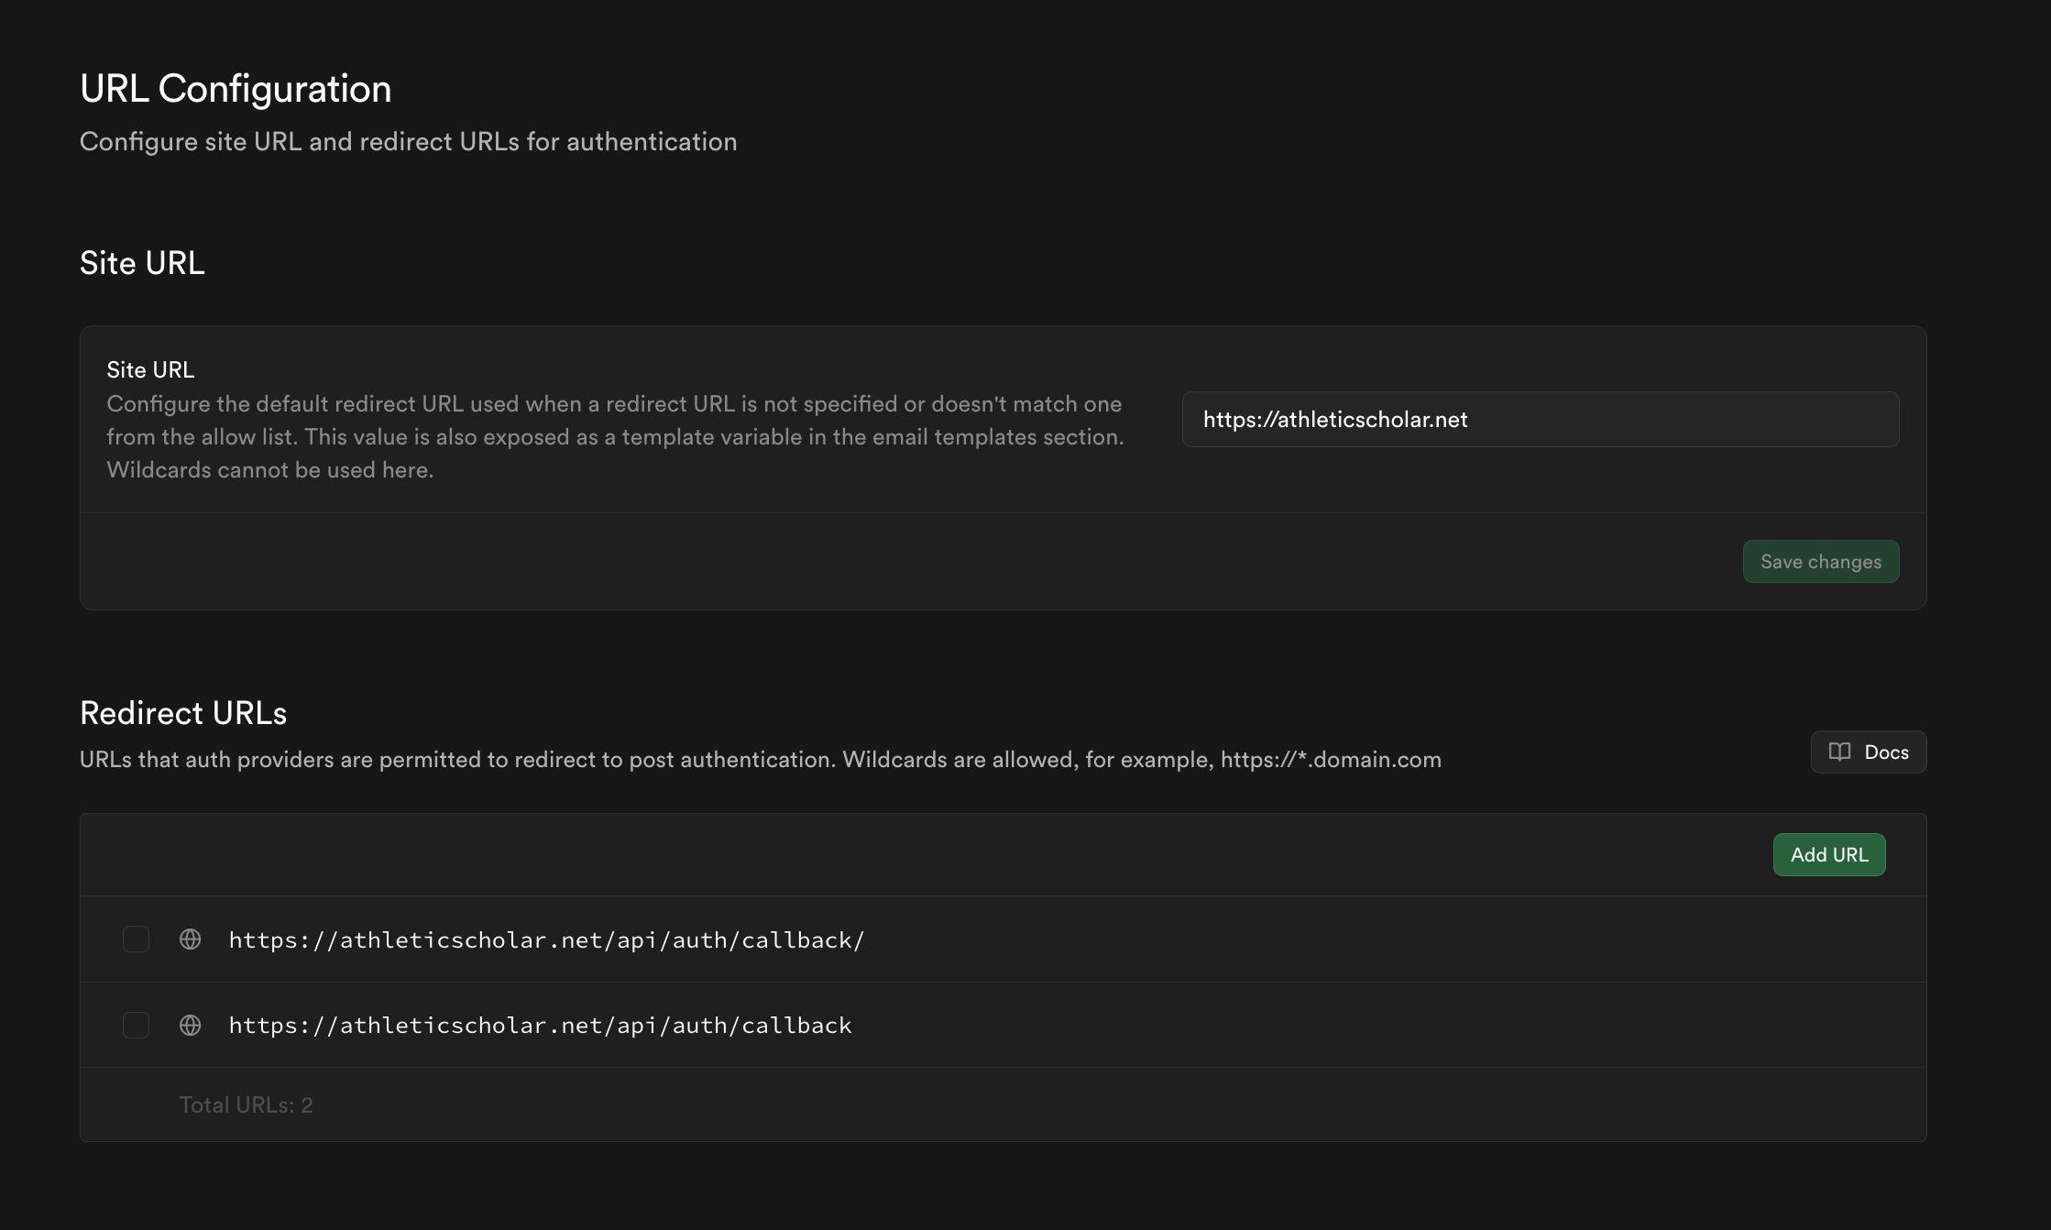
Task: Click the Wildcards cannot be used here text
Action: pos(269,470)
